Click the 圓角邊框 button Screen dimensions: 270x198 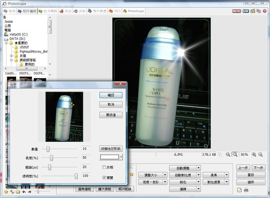click(x=85, y=189)
